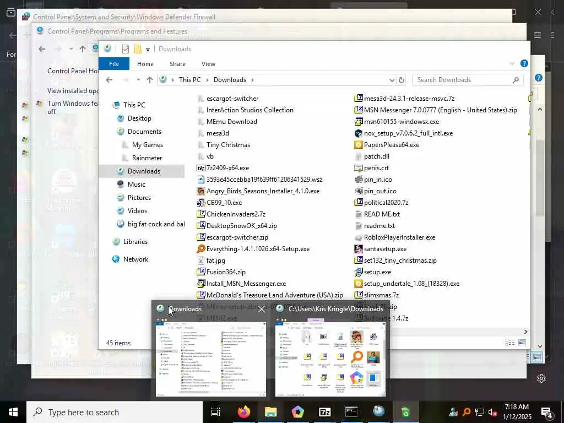Click the Search Downloads field

point(468,80)
